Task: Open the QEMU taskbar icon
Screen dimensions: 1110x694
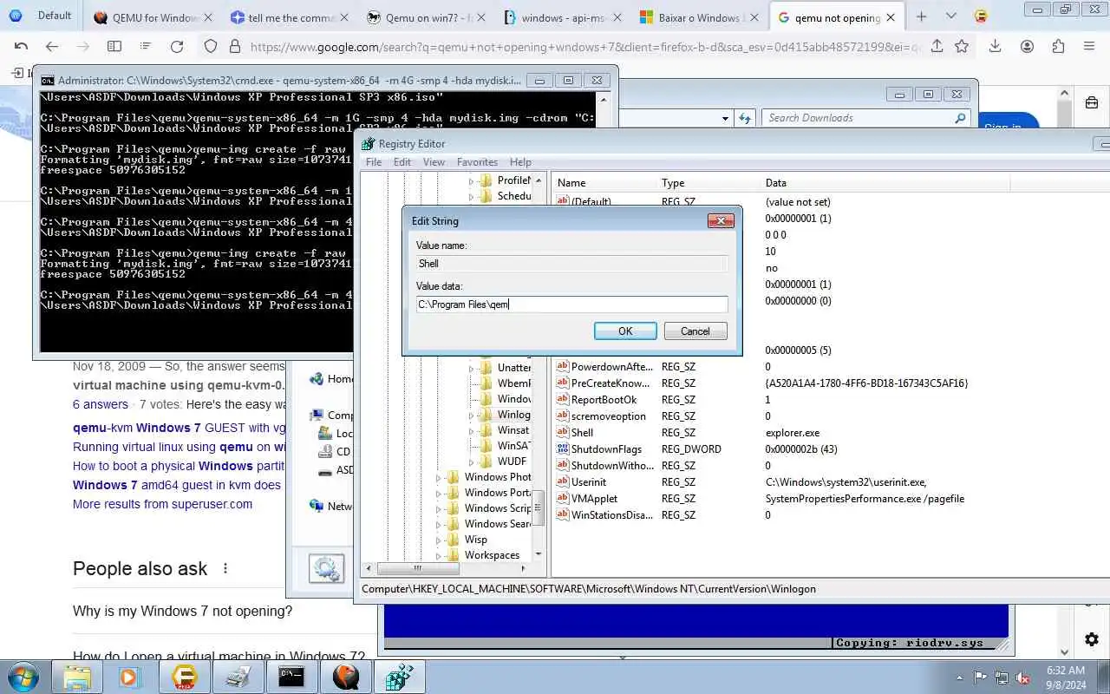Action: (x=345, y=677)
